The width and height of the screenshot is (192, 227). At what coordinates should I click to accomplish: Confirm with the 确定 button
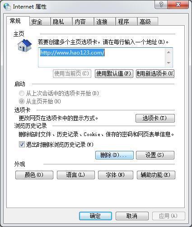[x=95, y=216]
